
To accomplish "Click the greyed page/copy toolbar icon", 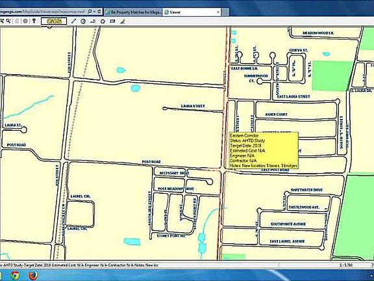I will coord(17,21).
